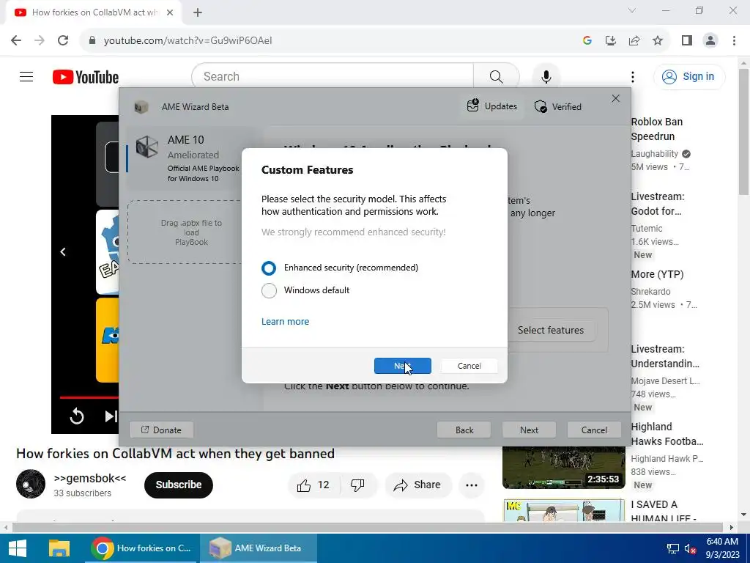Go back with browser back arrow

pyautogui.click(x=16, y=40)
